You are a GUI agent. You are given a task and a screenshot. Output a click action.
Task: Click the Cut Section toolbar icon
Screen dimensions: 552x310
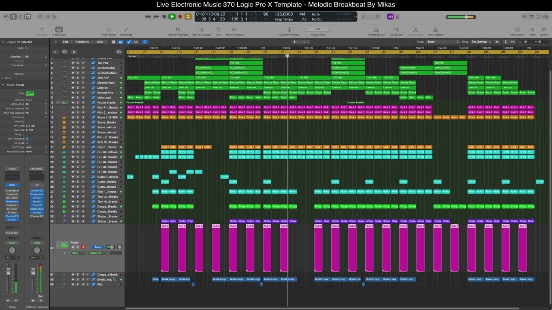point(396,30)
